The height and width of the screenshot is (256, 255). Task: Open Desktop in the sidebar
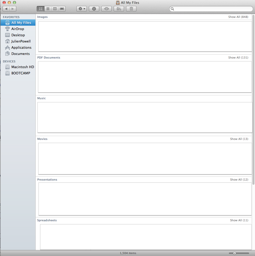coord(18,35)
